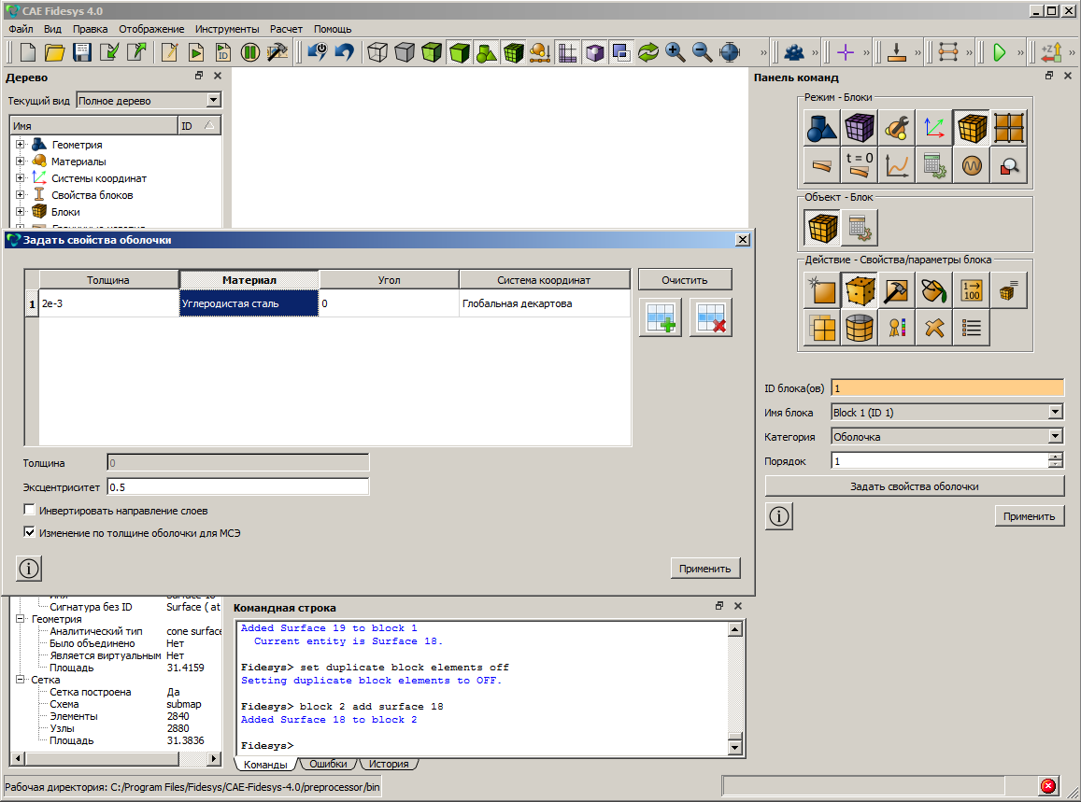Click the delete block X action icon
Viewport: 1081px width, 802px height.
pyautogui.click(x=934, y=328)
